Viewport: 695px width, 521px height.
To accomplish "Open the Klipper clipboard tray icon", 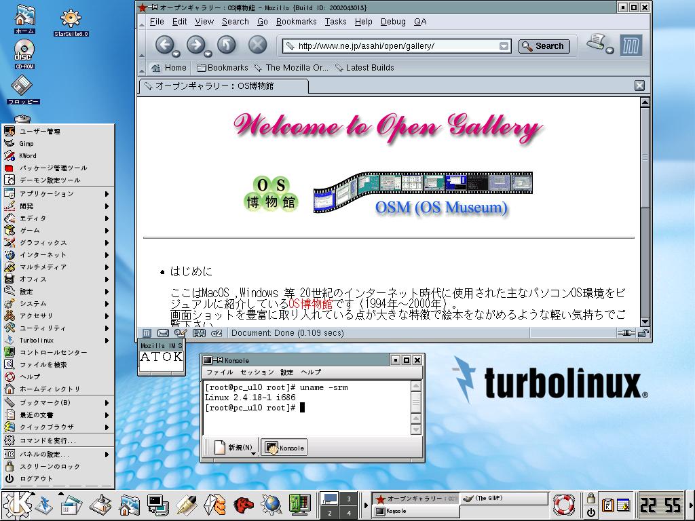I will [607, 505].
